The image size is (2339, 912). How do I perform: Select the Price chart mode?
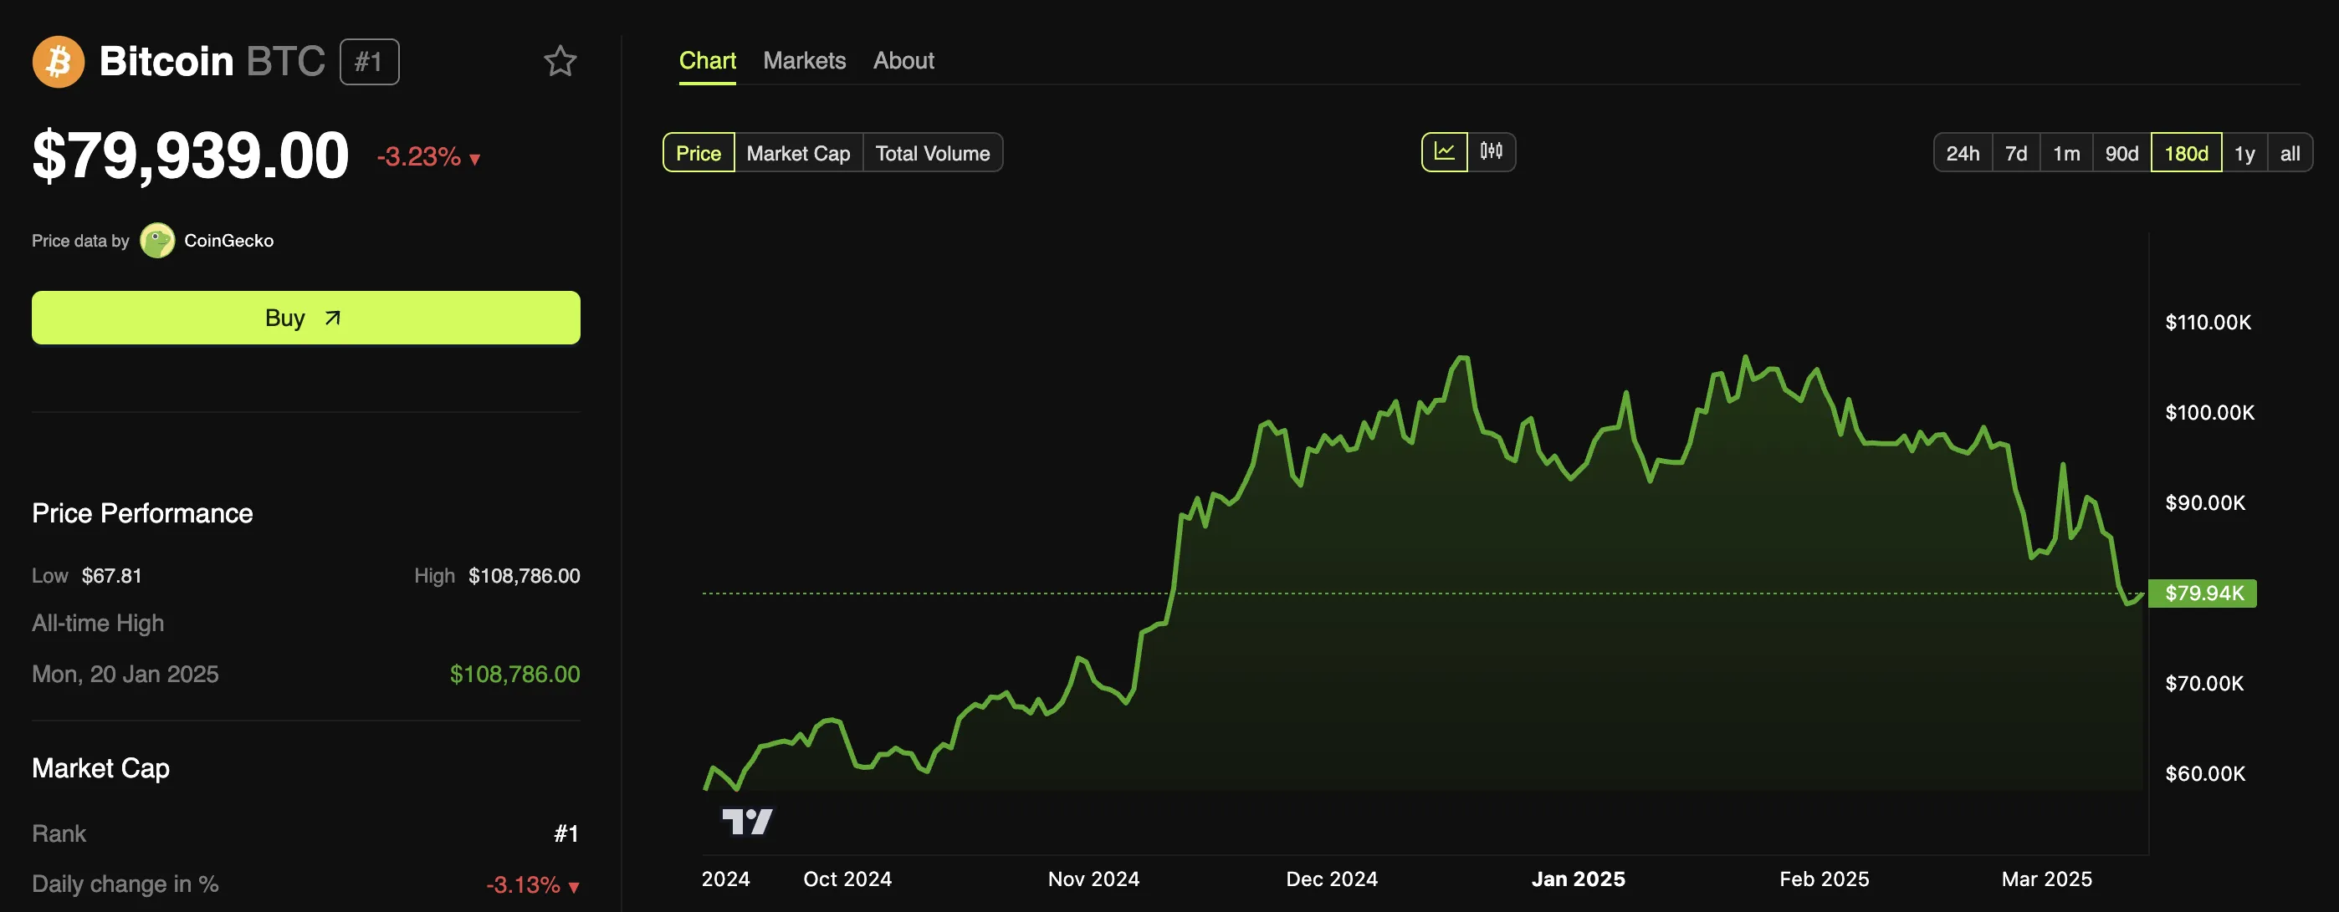pyautogui.click(x=699, y=153)
